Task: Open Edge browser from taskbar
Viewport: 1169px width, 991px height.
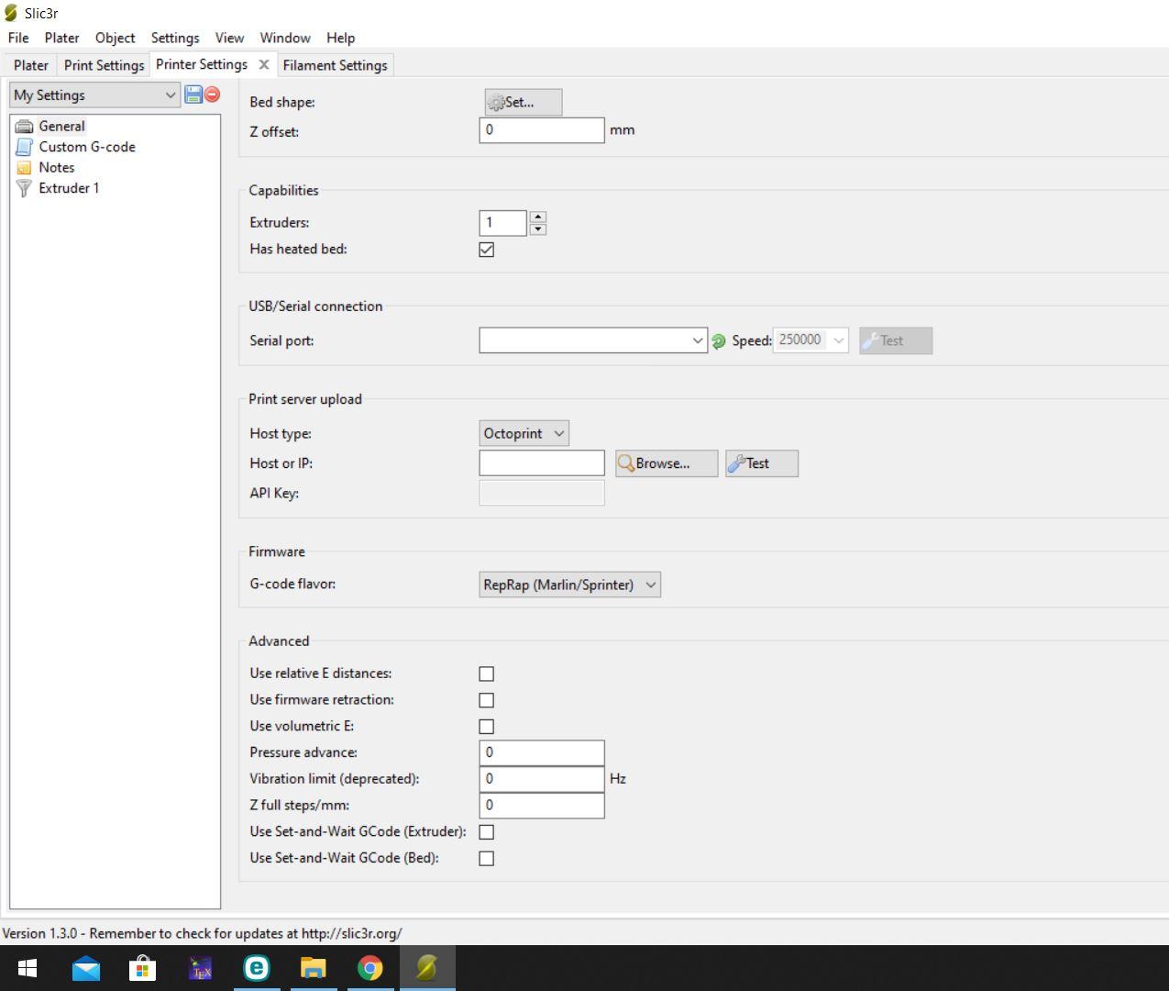Action: [257, 968]
